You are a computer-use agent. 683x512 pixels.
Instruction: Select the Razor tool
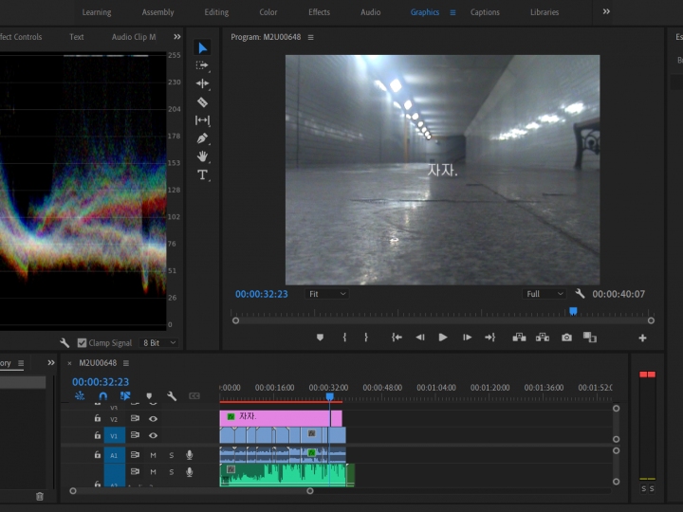click(x=202, y=102)
